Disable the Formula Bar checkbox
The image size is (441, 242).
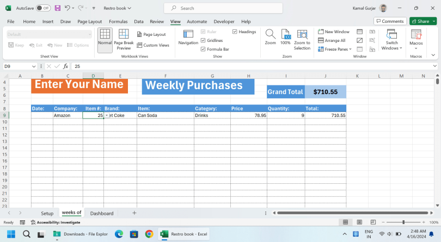tap(204, 49)
